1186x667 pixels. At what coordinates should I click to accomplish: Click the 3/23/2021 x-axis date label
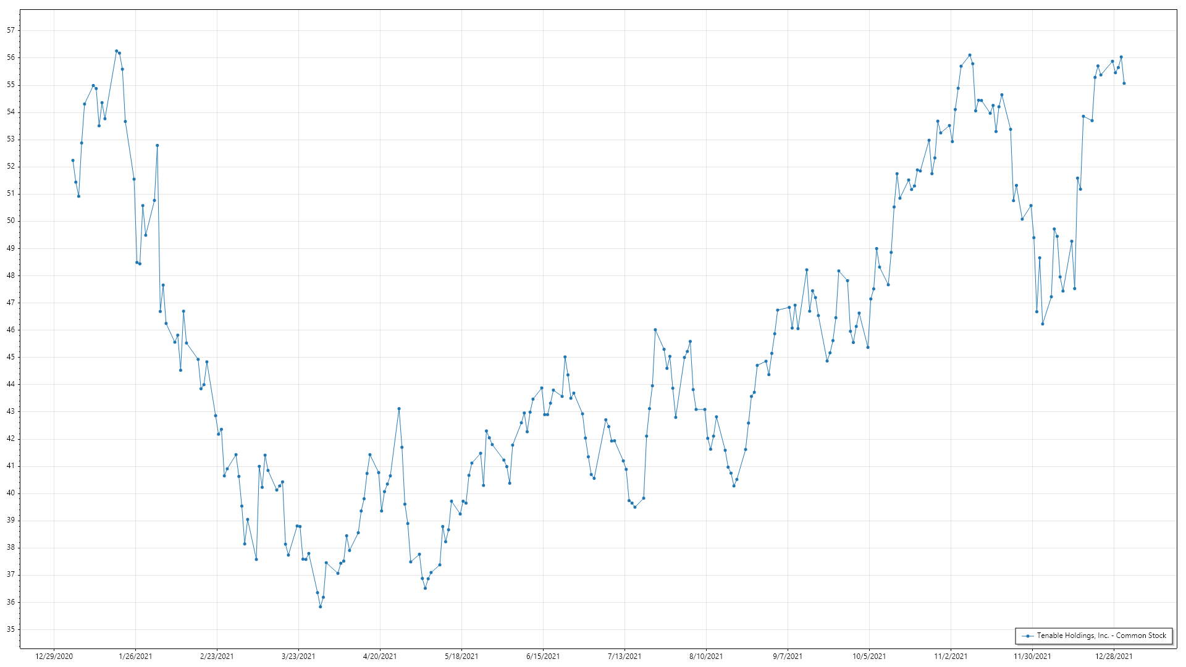tap(298, 656)
